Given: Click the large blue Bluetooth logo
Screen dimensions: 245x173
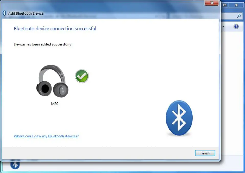Looking at the screenshot, I should pyautogui.click(x=179, y=118).
